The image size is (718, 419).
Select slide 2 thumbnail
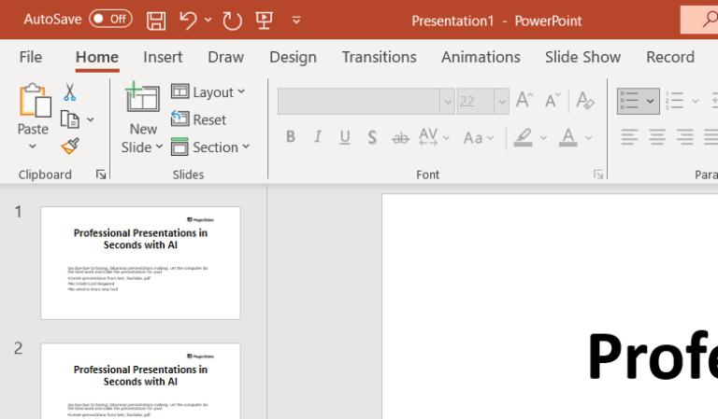click(140, 381)
